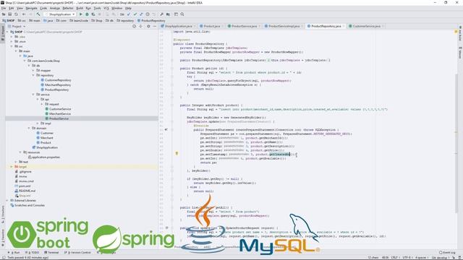Screen dimensions: 463x260
Task: Click the Show history clock icon
Action: click(x=148, y=14)
